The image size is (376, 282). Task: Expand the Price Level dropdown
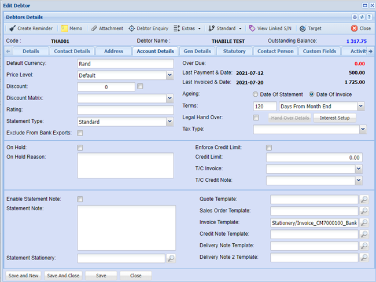point(169,75)
